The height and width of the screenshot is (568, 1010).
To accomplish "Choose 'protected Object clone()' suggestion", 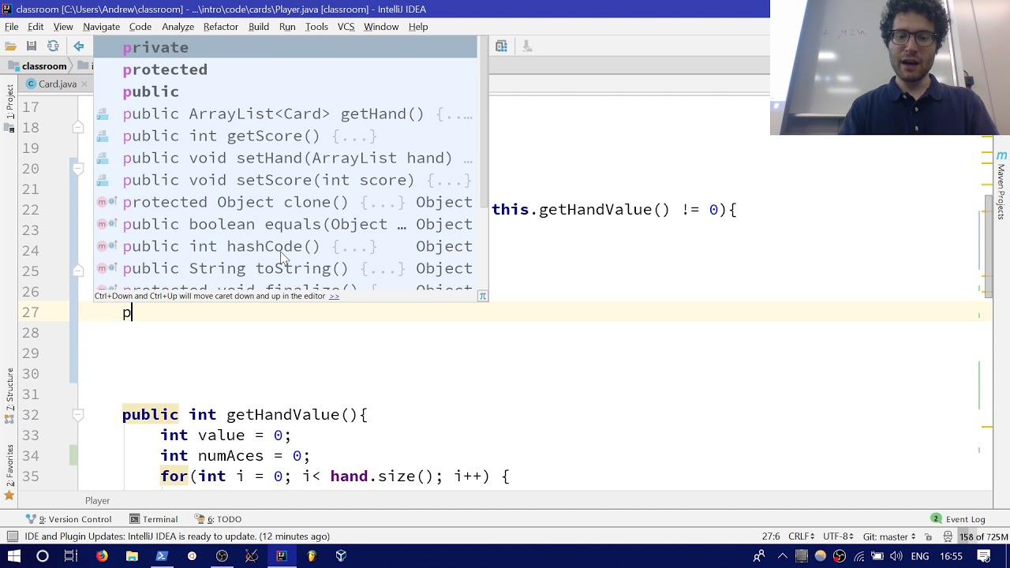I will coord(286,202).
